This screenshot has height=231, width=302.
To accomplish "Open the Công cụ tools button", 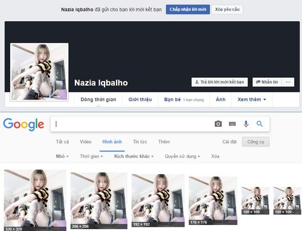I will pyautogui.click(x=255, y=142).
